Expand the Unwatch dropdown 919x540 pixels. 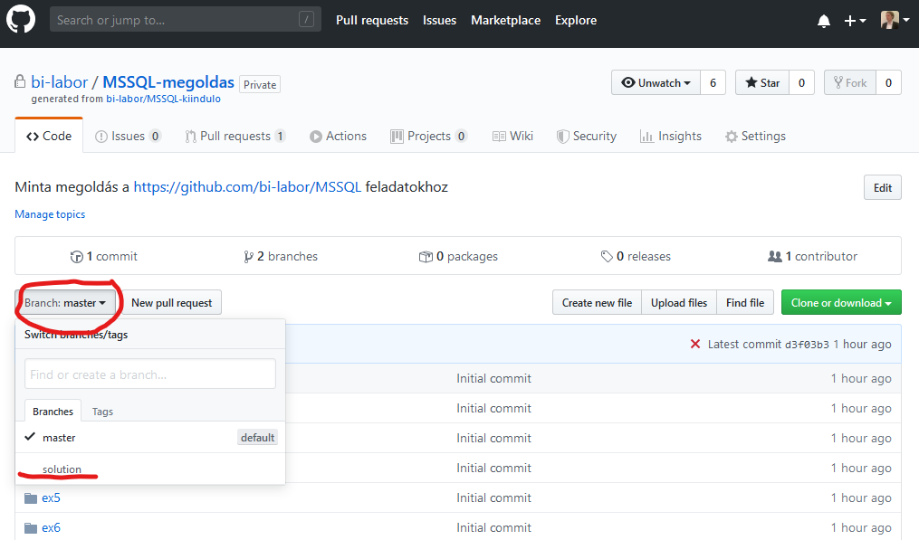(656, 82)
